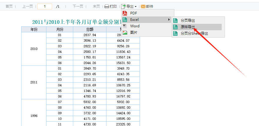Click total value 3732.00
The image size is (259, 126).
(x=90, y=113)
